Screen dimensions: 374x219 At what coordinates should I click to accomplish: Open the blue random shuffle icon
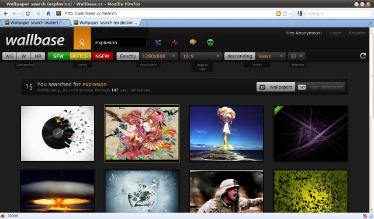(158, 43)
